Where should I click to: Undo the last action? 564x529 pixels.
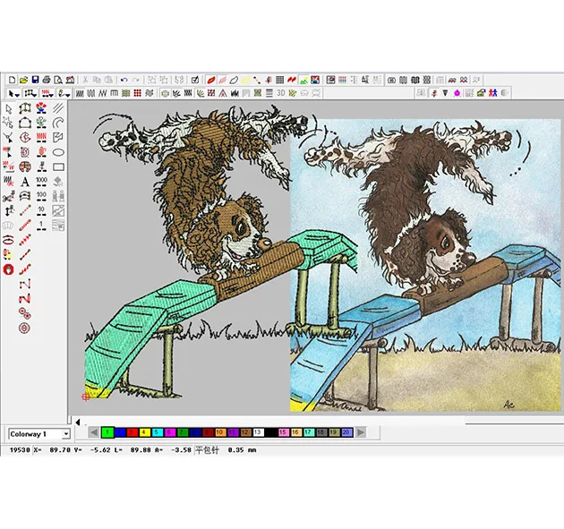click(x=124, y=80)
